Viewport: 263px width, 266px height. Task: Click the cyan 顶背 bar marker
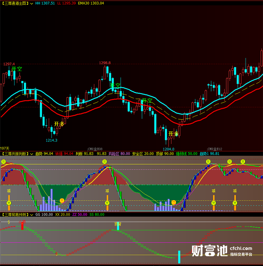pos(118,226)
